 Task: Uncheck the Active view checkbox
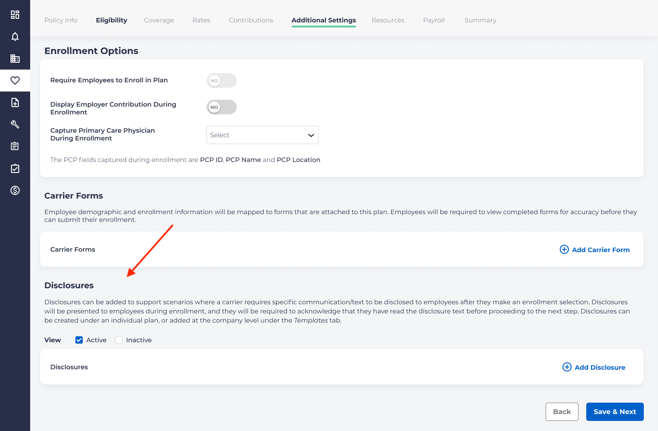(x=79, y=340)
